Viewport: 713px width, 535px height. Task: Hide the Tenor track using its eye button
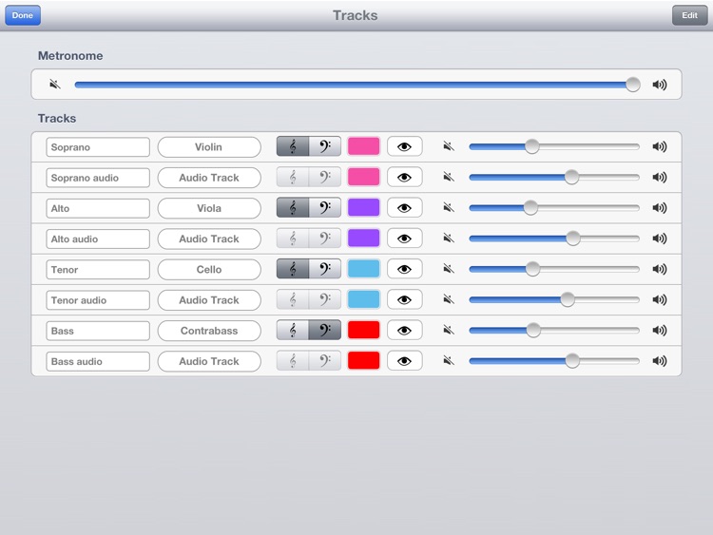click(405, 269)
